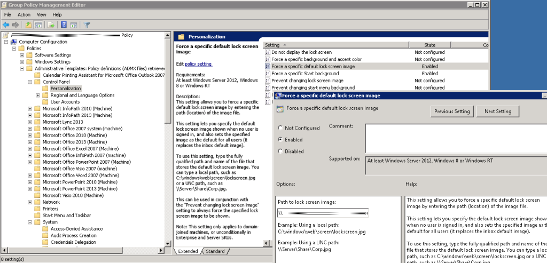This screenshot has width=547, height=263.
Task: Click the Next Setting button
Action: click(x=497, y=111)
